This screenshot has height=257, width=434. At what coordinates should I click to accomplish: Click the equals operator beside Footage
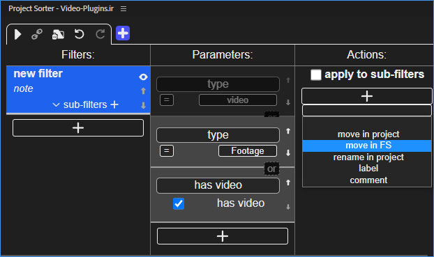(x=167, y=151)
